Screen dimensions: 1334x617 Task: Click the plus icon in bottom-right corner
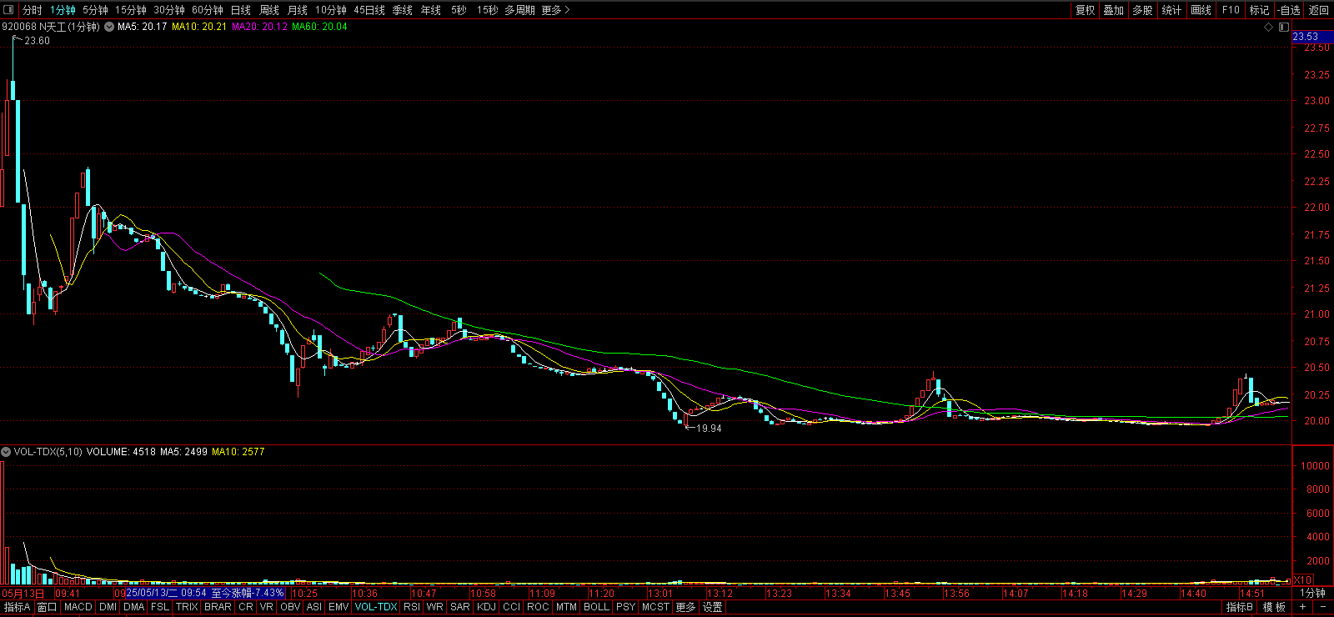(1302, 607)
